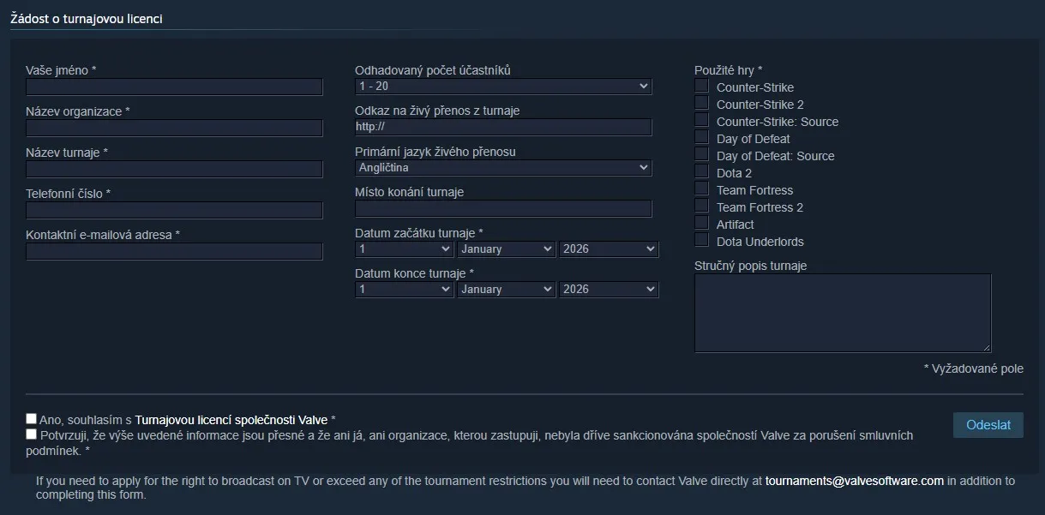The height and width of the screenshot is (515, 1045).
Task: Check the Dota Underlords checkbox
Action: coord(702,241)
